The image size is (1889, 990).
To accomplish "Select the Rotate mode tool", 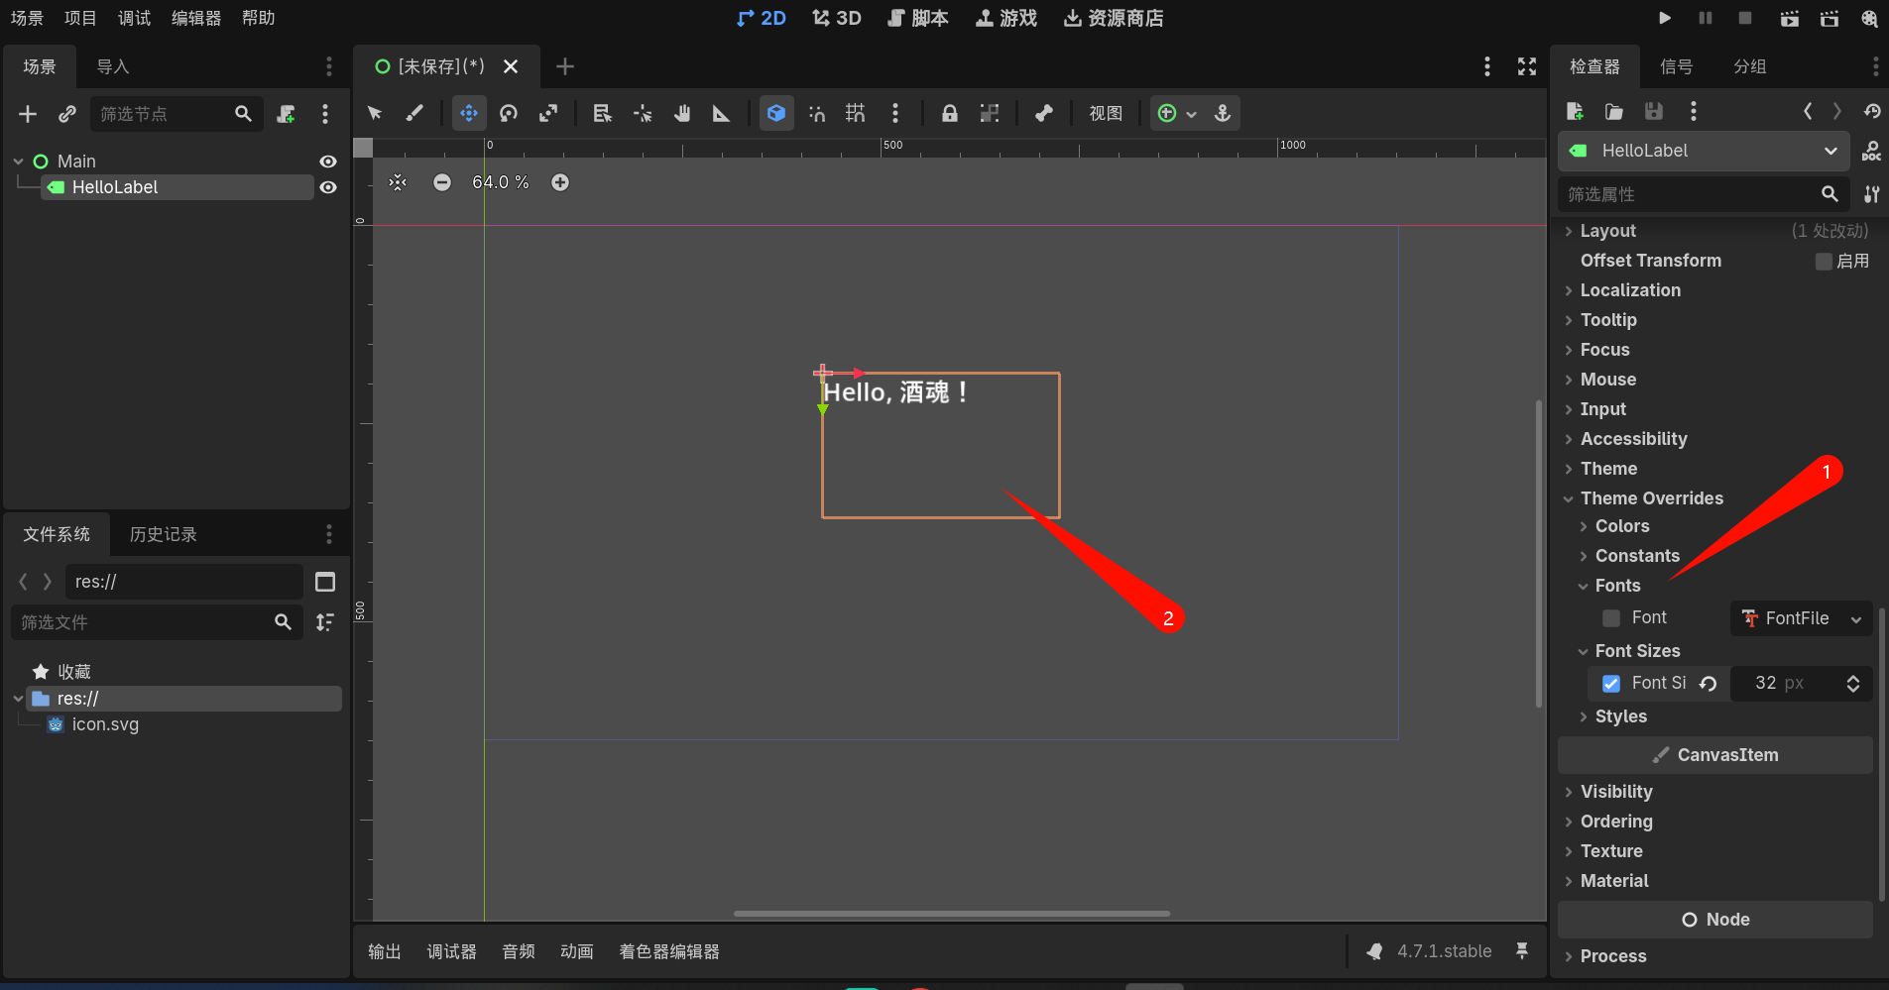I will pyautogui.click(x=509, y=113).
